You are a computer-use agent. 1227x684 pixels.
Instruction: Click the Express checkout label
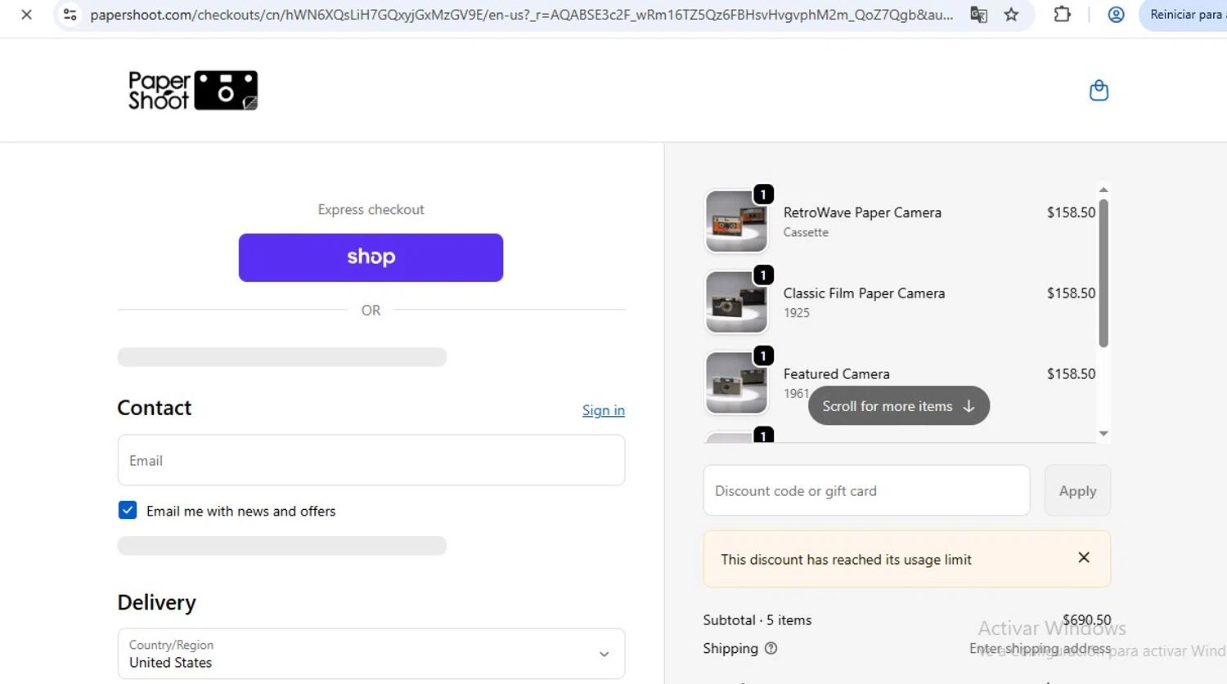(x=371, y=210)
